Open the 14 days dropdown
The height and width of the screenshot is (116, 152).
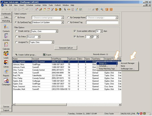(x=101, y=31)
